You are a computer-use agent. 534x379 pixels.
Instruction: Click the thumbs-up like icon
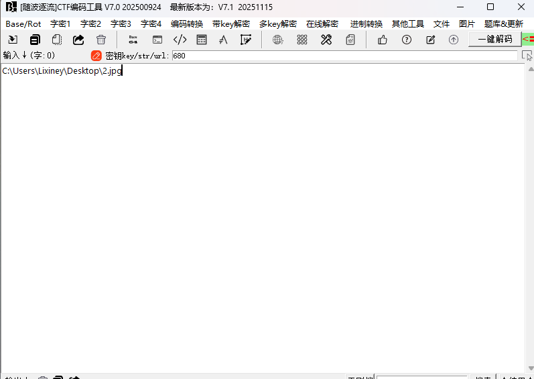pyautogui.click(x=383, y=40)
